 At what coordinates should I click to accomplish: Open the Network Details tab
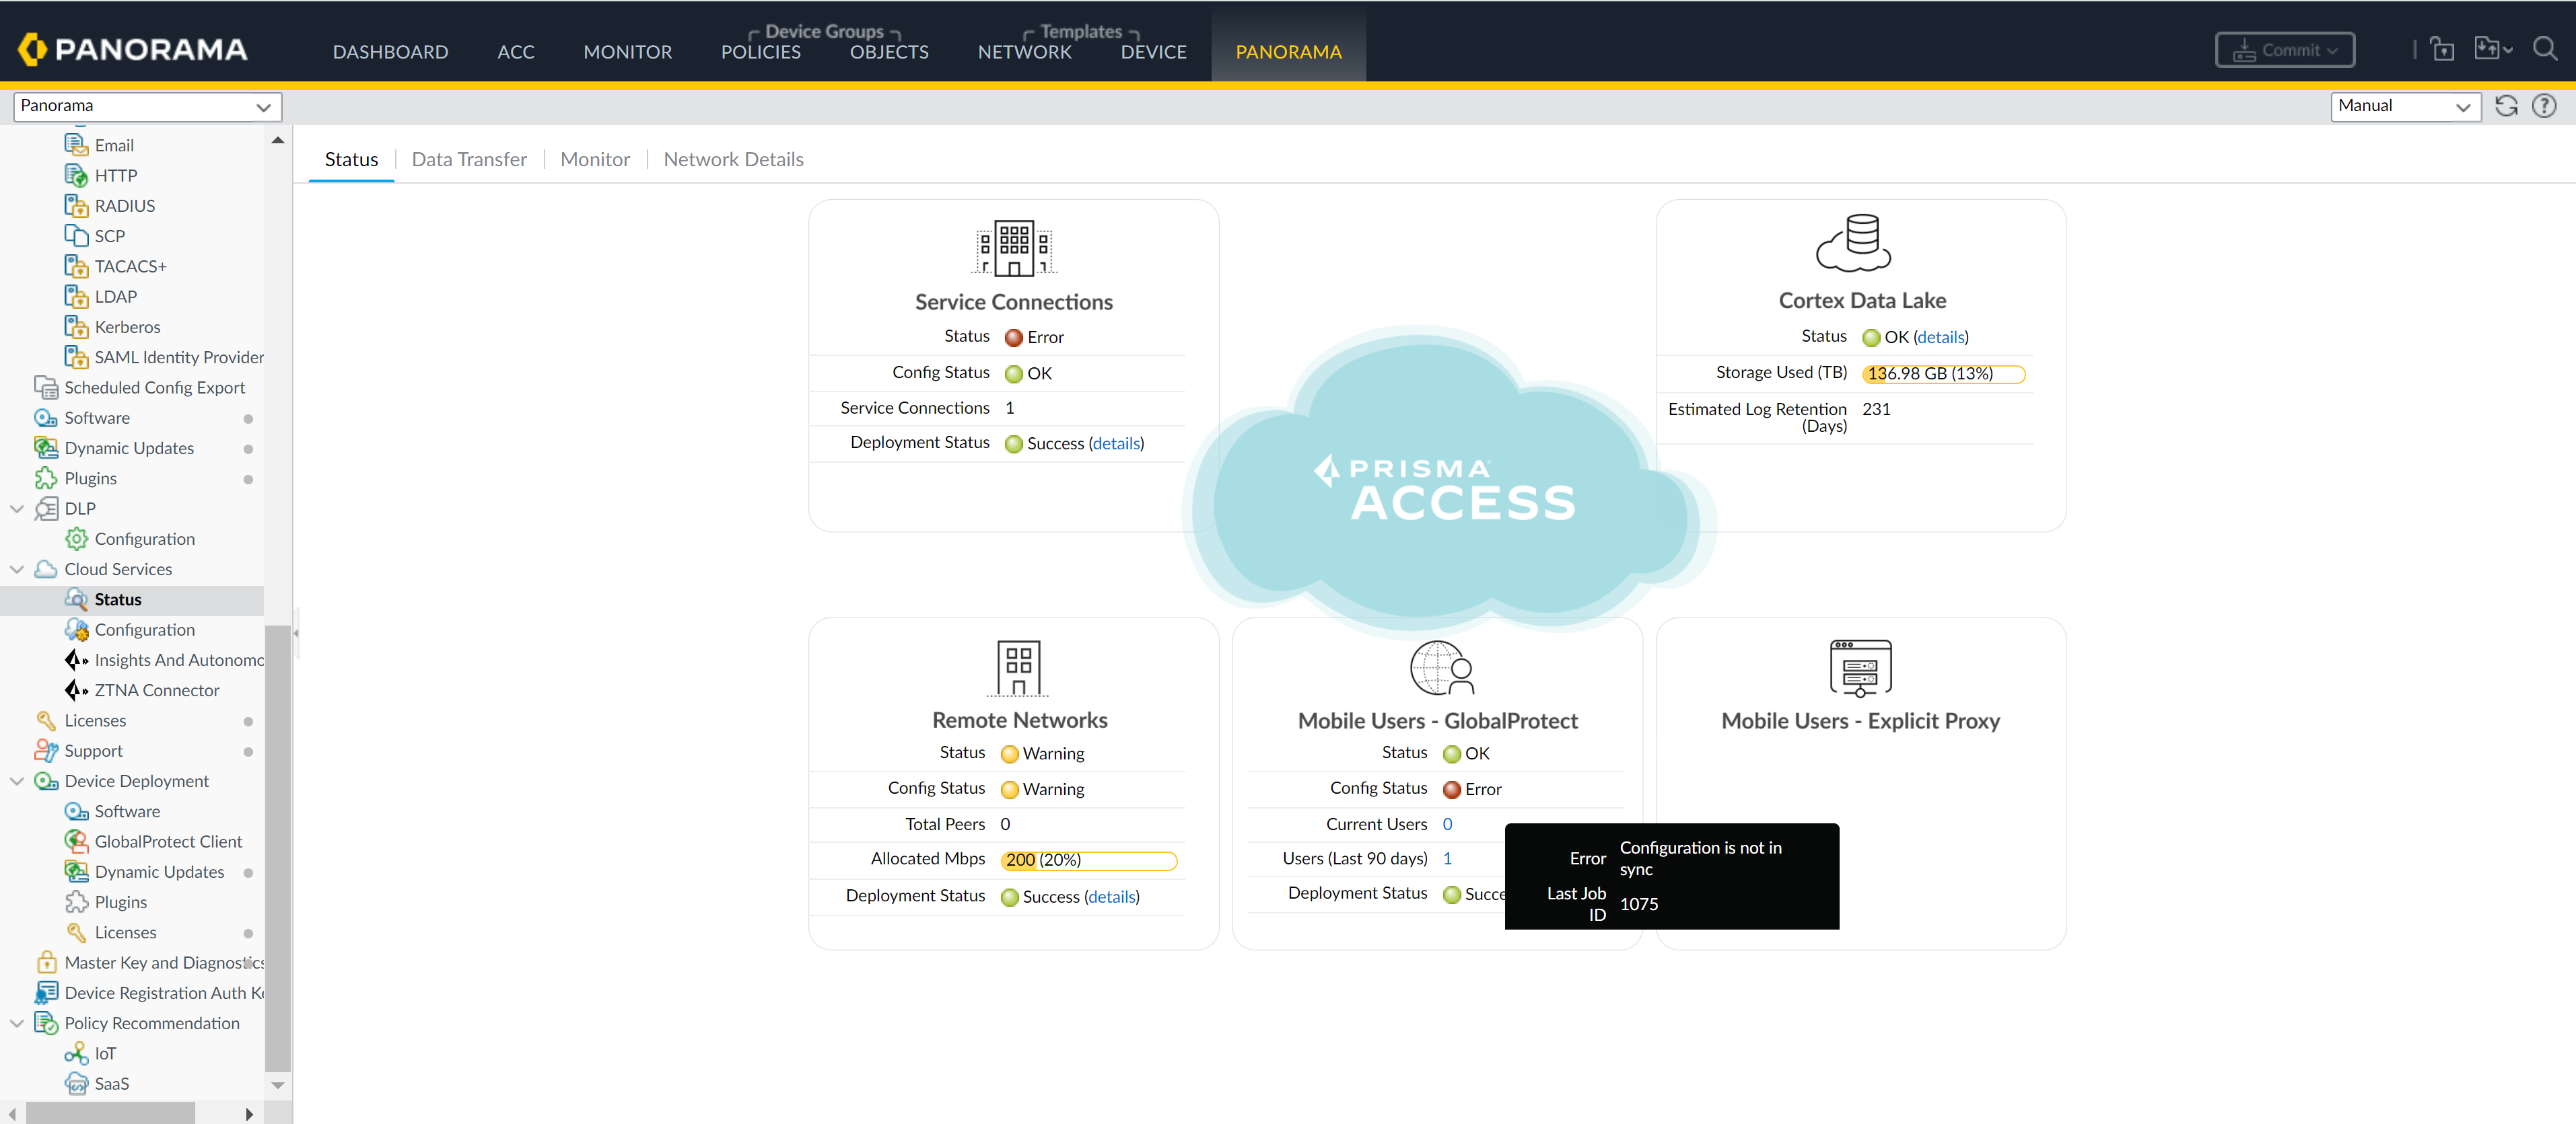click(x=733, y=160)
